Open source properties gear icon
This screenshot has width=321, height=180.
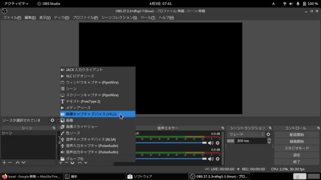pos(52,120)
